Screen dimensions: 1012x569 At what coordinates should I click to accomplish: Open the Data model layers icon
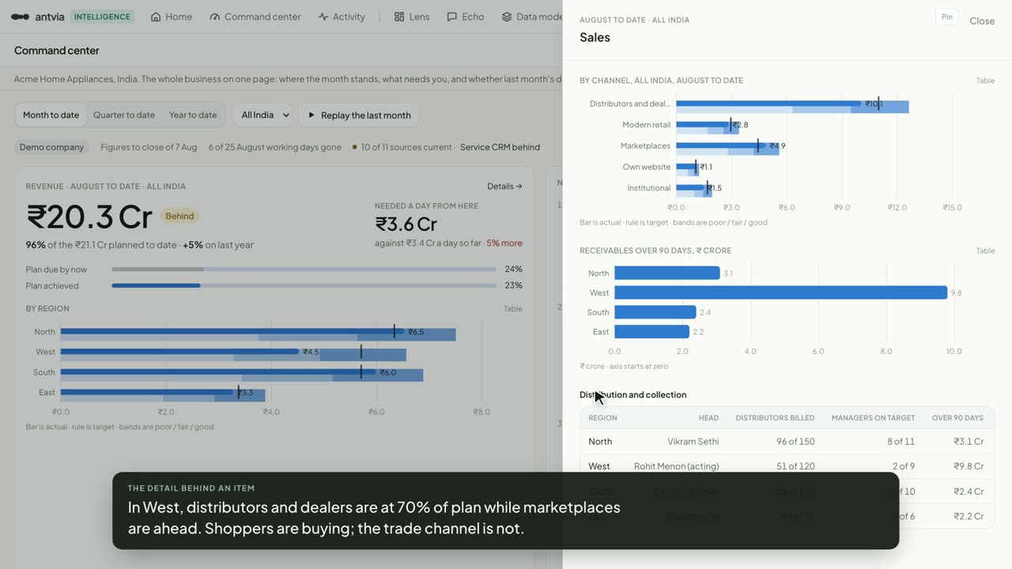point(507,17)
